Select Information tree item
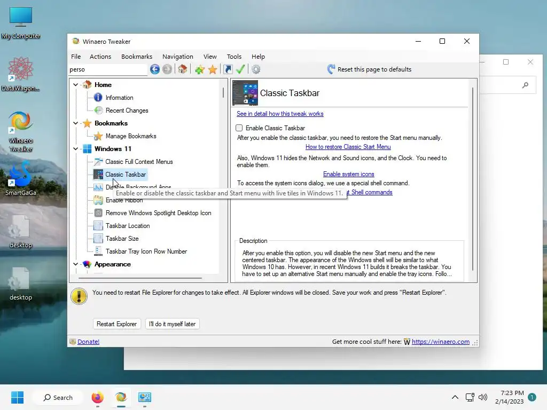 pyautogui.click(x=119, y=98)
